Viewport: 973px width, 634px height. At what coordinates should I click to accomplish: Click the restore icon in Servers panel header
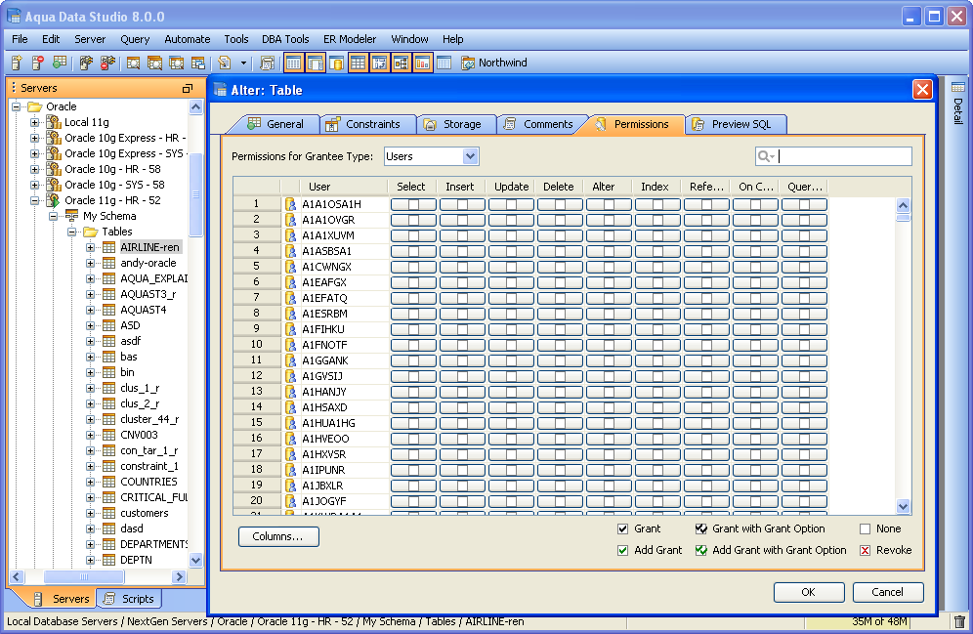pyautogui.click(x=188, y=88)
